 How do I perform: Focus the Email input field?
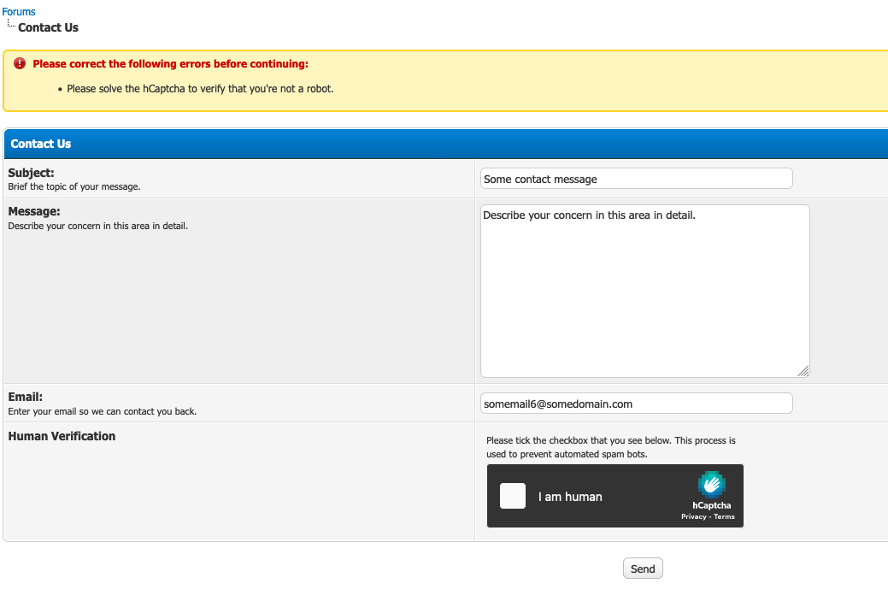coord(636,404)
